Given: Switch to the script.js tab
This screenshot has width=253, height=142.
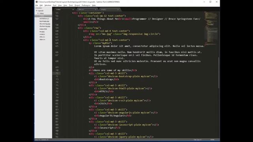Looking at the screenshot, I should [110, 9].
